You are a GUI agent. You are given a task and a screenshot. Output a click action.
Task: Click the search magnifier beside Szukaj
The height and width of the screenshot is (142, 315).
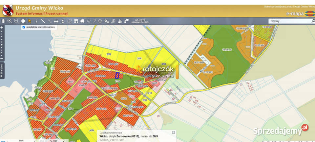(x=313, y=21)
